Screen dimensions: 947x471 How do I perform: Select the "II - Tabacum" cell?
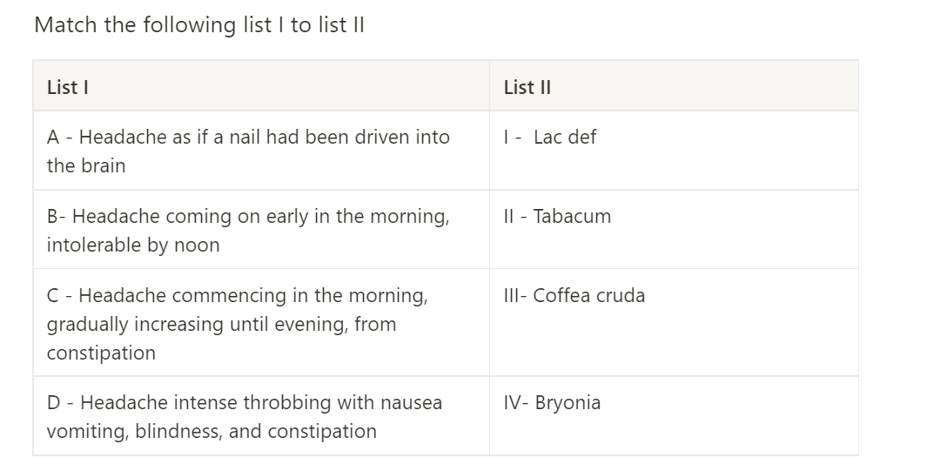coord(557,216)
